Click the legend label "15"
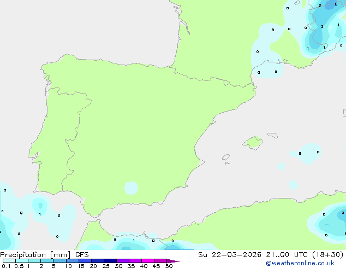This screenshot has width=346, height=268. click(x=81, y=266)
